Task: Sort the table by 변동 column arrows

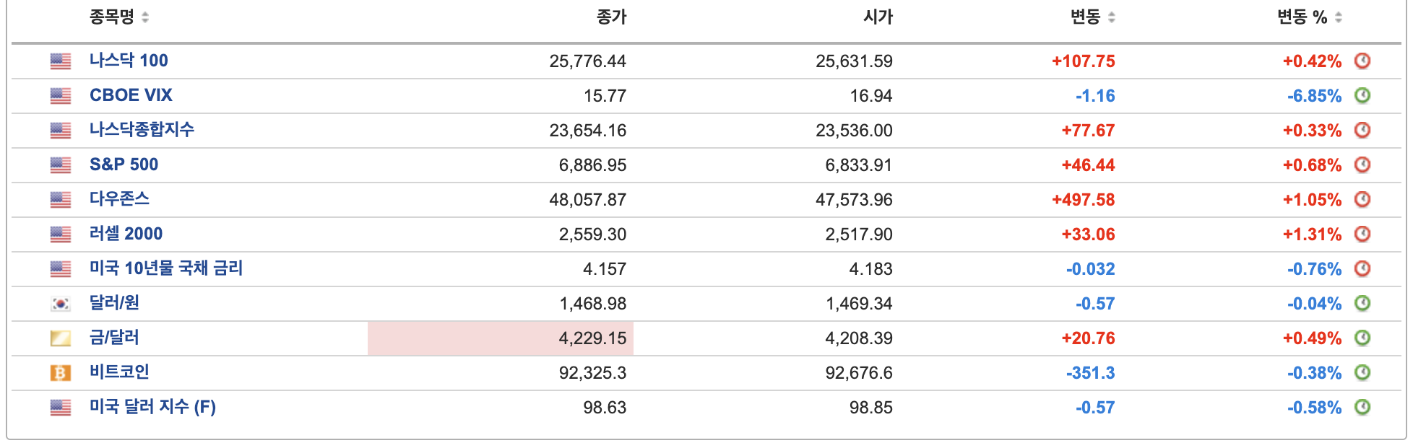Action: 1111,17
